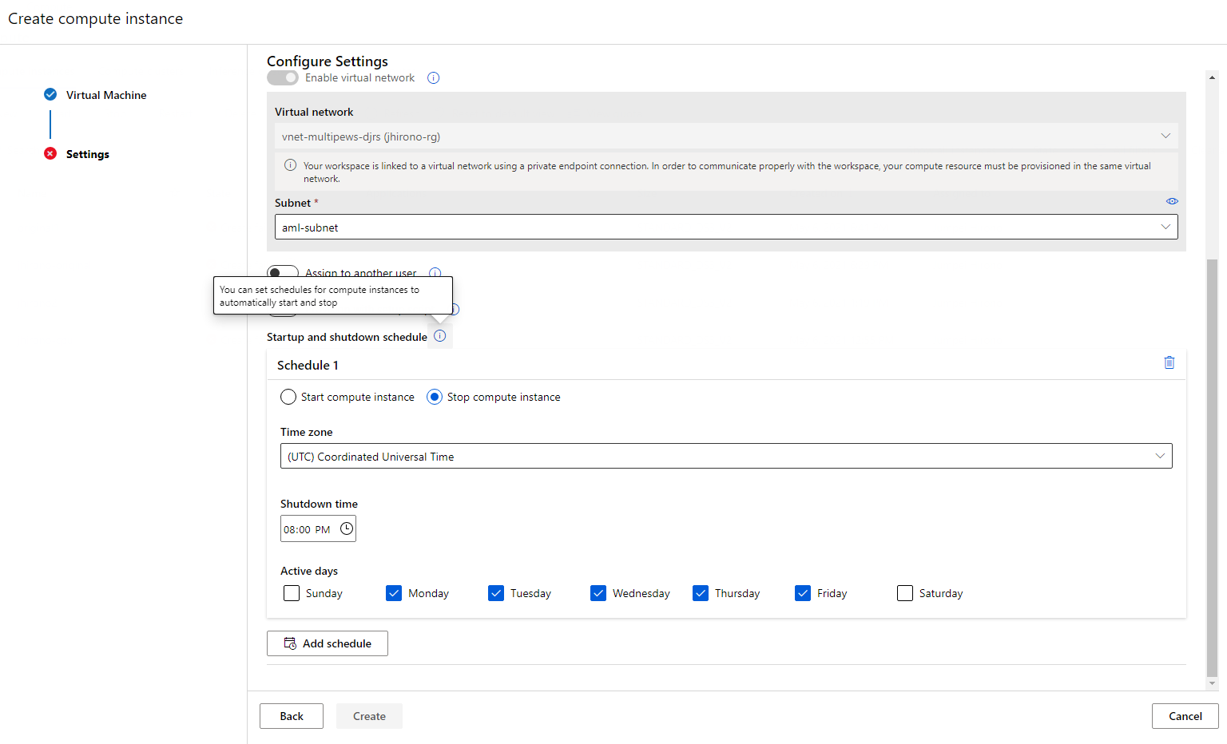Uncheck the Monday active day

click(393, 593)
